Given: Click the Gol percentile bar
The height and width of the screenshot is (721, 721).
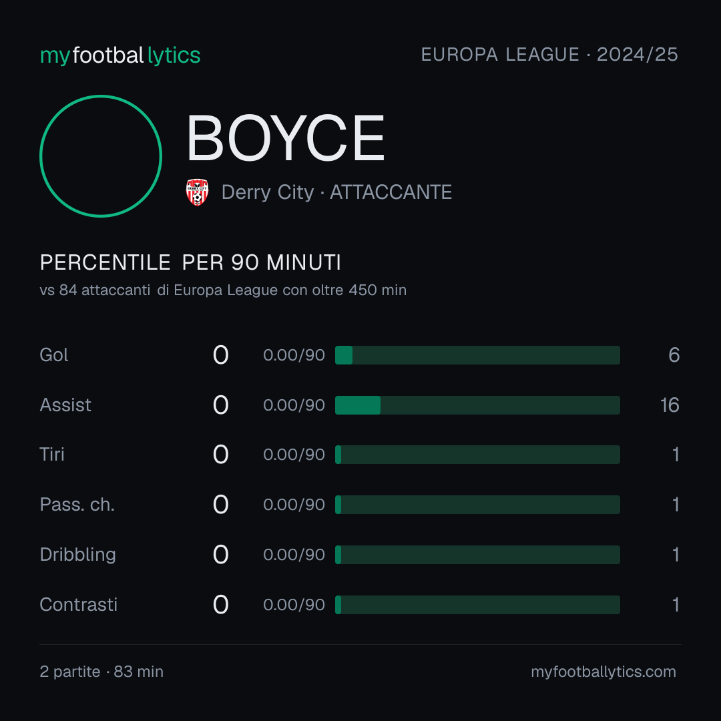Looking at the screenshot, I should tap(477, 355).
